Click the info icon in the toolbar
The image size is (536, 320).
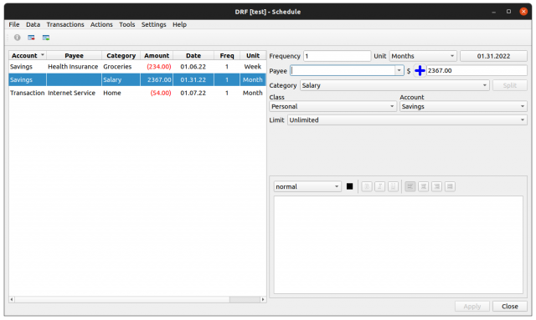(x=17, y=38)
